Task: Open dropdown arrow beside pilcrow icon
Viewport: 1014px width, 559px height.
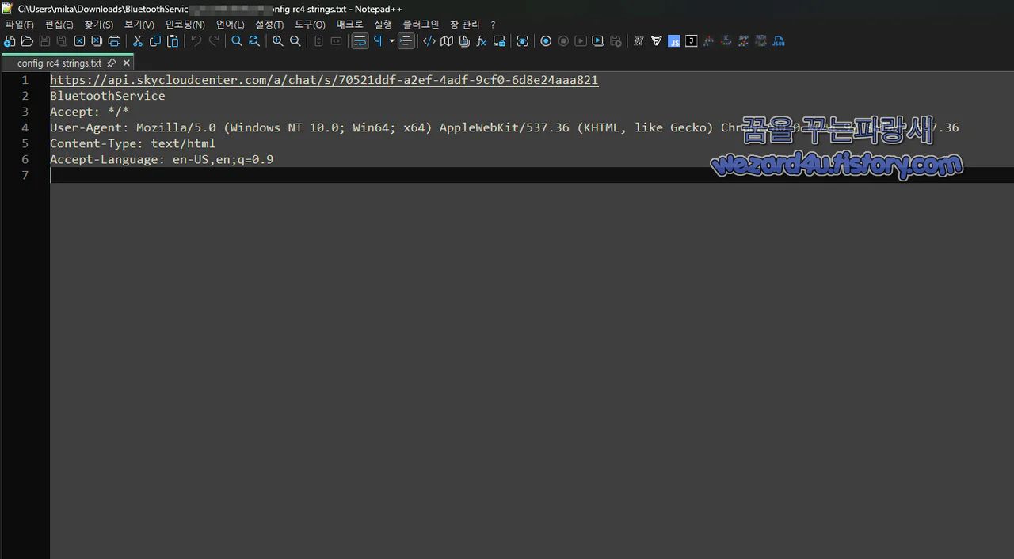Action: [391, 41]
